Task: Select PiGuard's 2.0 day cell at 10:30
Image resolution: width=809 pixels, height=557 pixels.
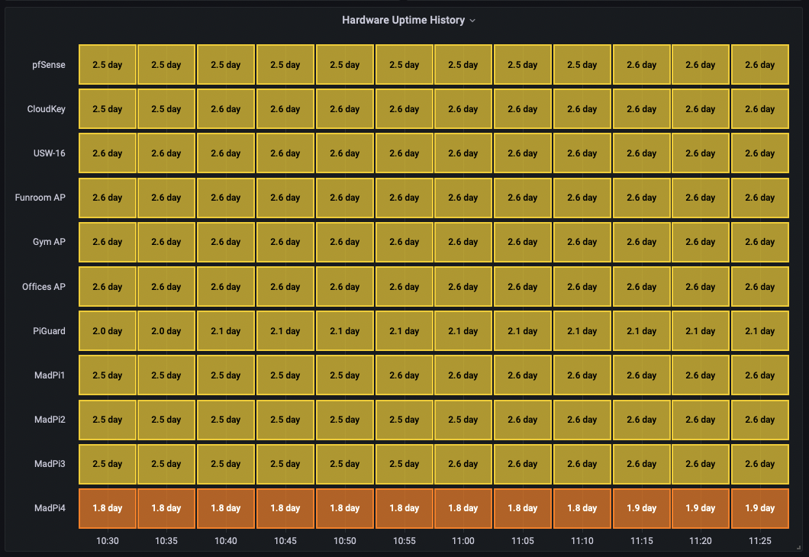Action: pyautogui.click(x=107, y=330)
